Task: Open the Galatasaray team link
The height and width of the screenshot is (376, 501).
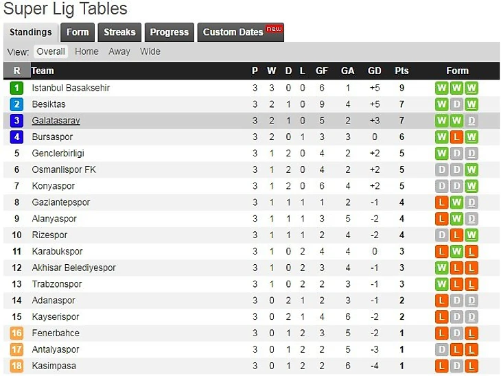Action: tap(56, 121)
